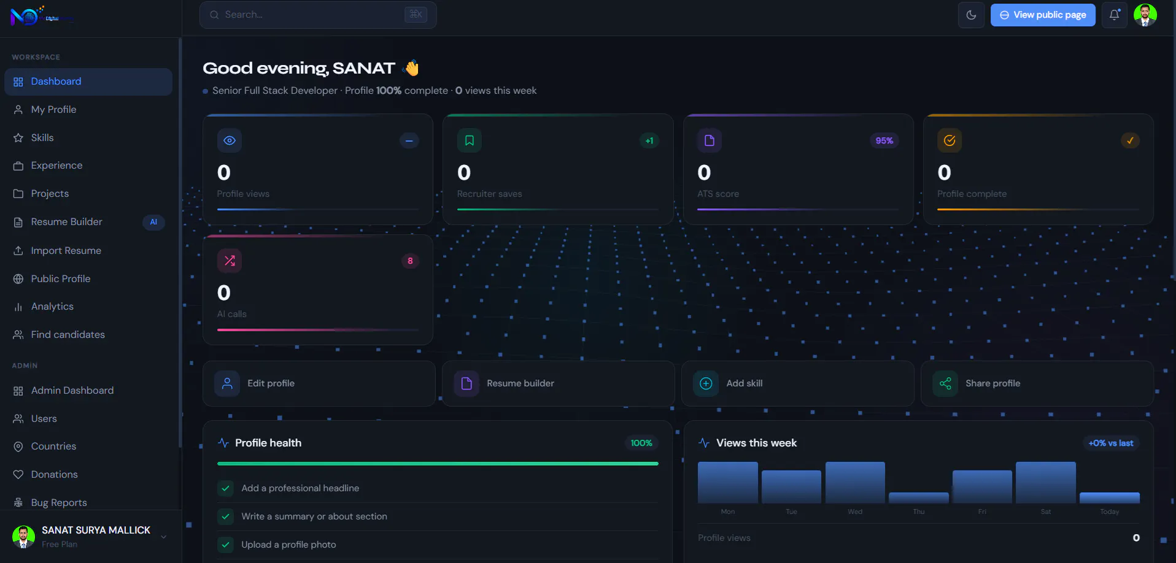The image size is (1176, 563).
Task: Click the 100% Profile health badge
Action: pos(641,443)
